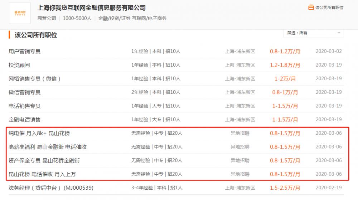Click the chevron arrow of the filter dropdown

(339, 33)
